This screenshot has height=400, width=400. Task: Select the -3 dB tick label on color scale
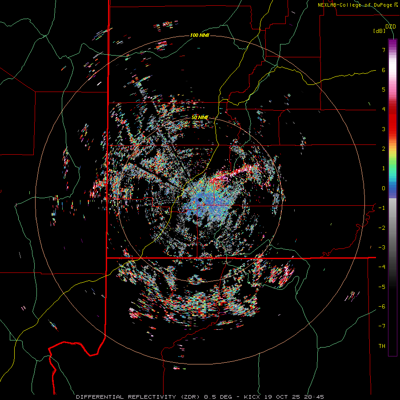tap(382, 248)
